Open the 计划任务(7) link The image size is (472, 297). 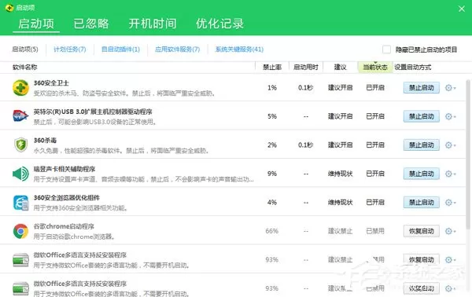[69, 49]
